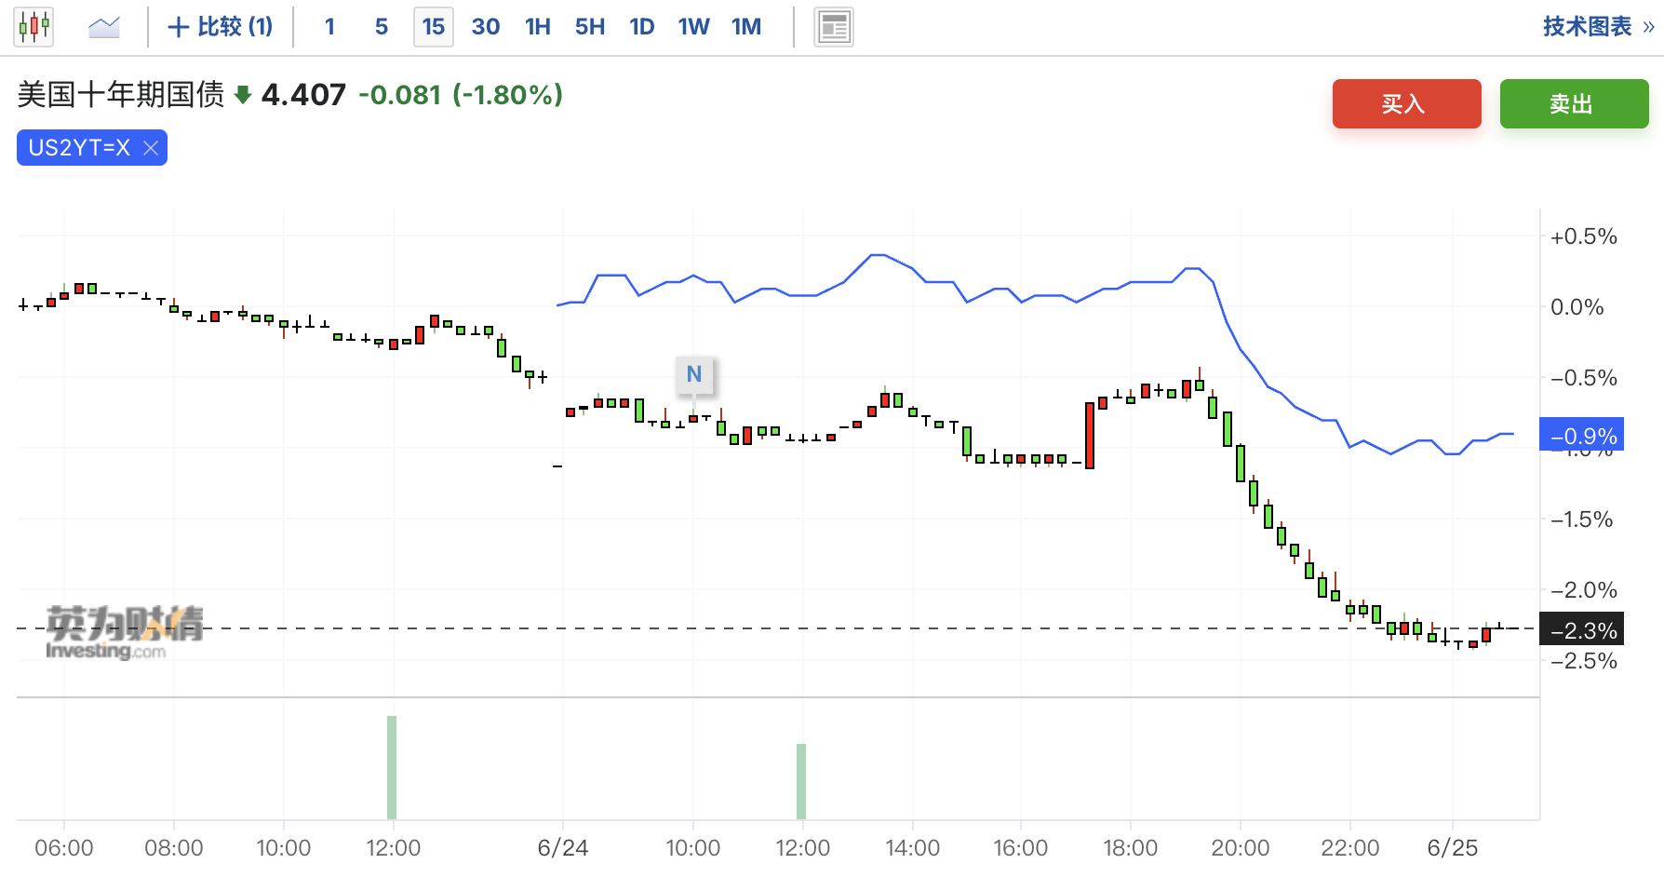Click the 4.407 price value
Image resolution: width=1664 pixels, height=877 pixels.
[303, 94]
